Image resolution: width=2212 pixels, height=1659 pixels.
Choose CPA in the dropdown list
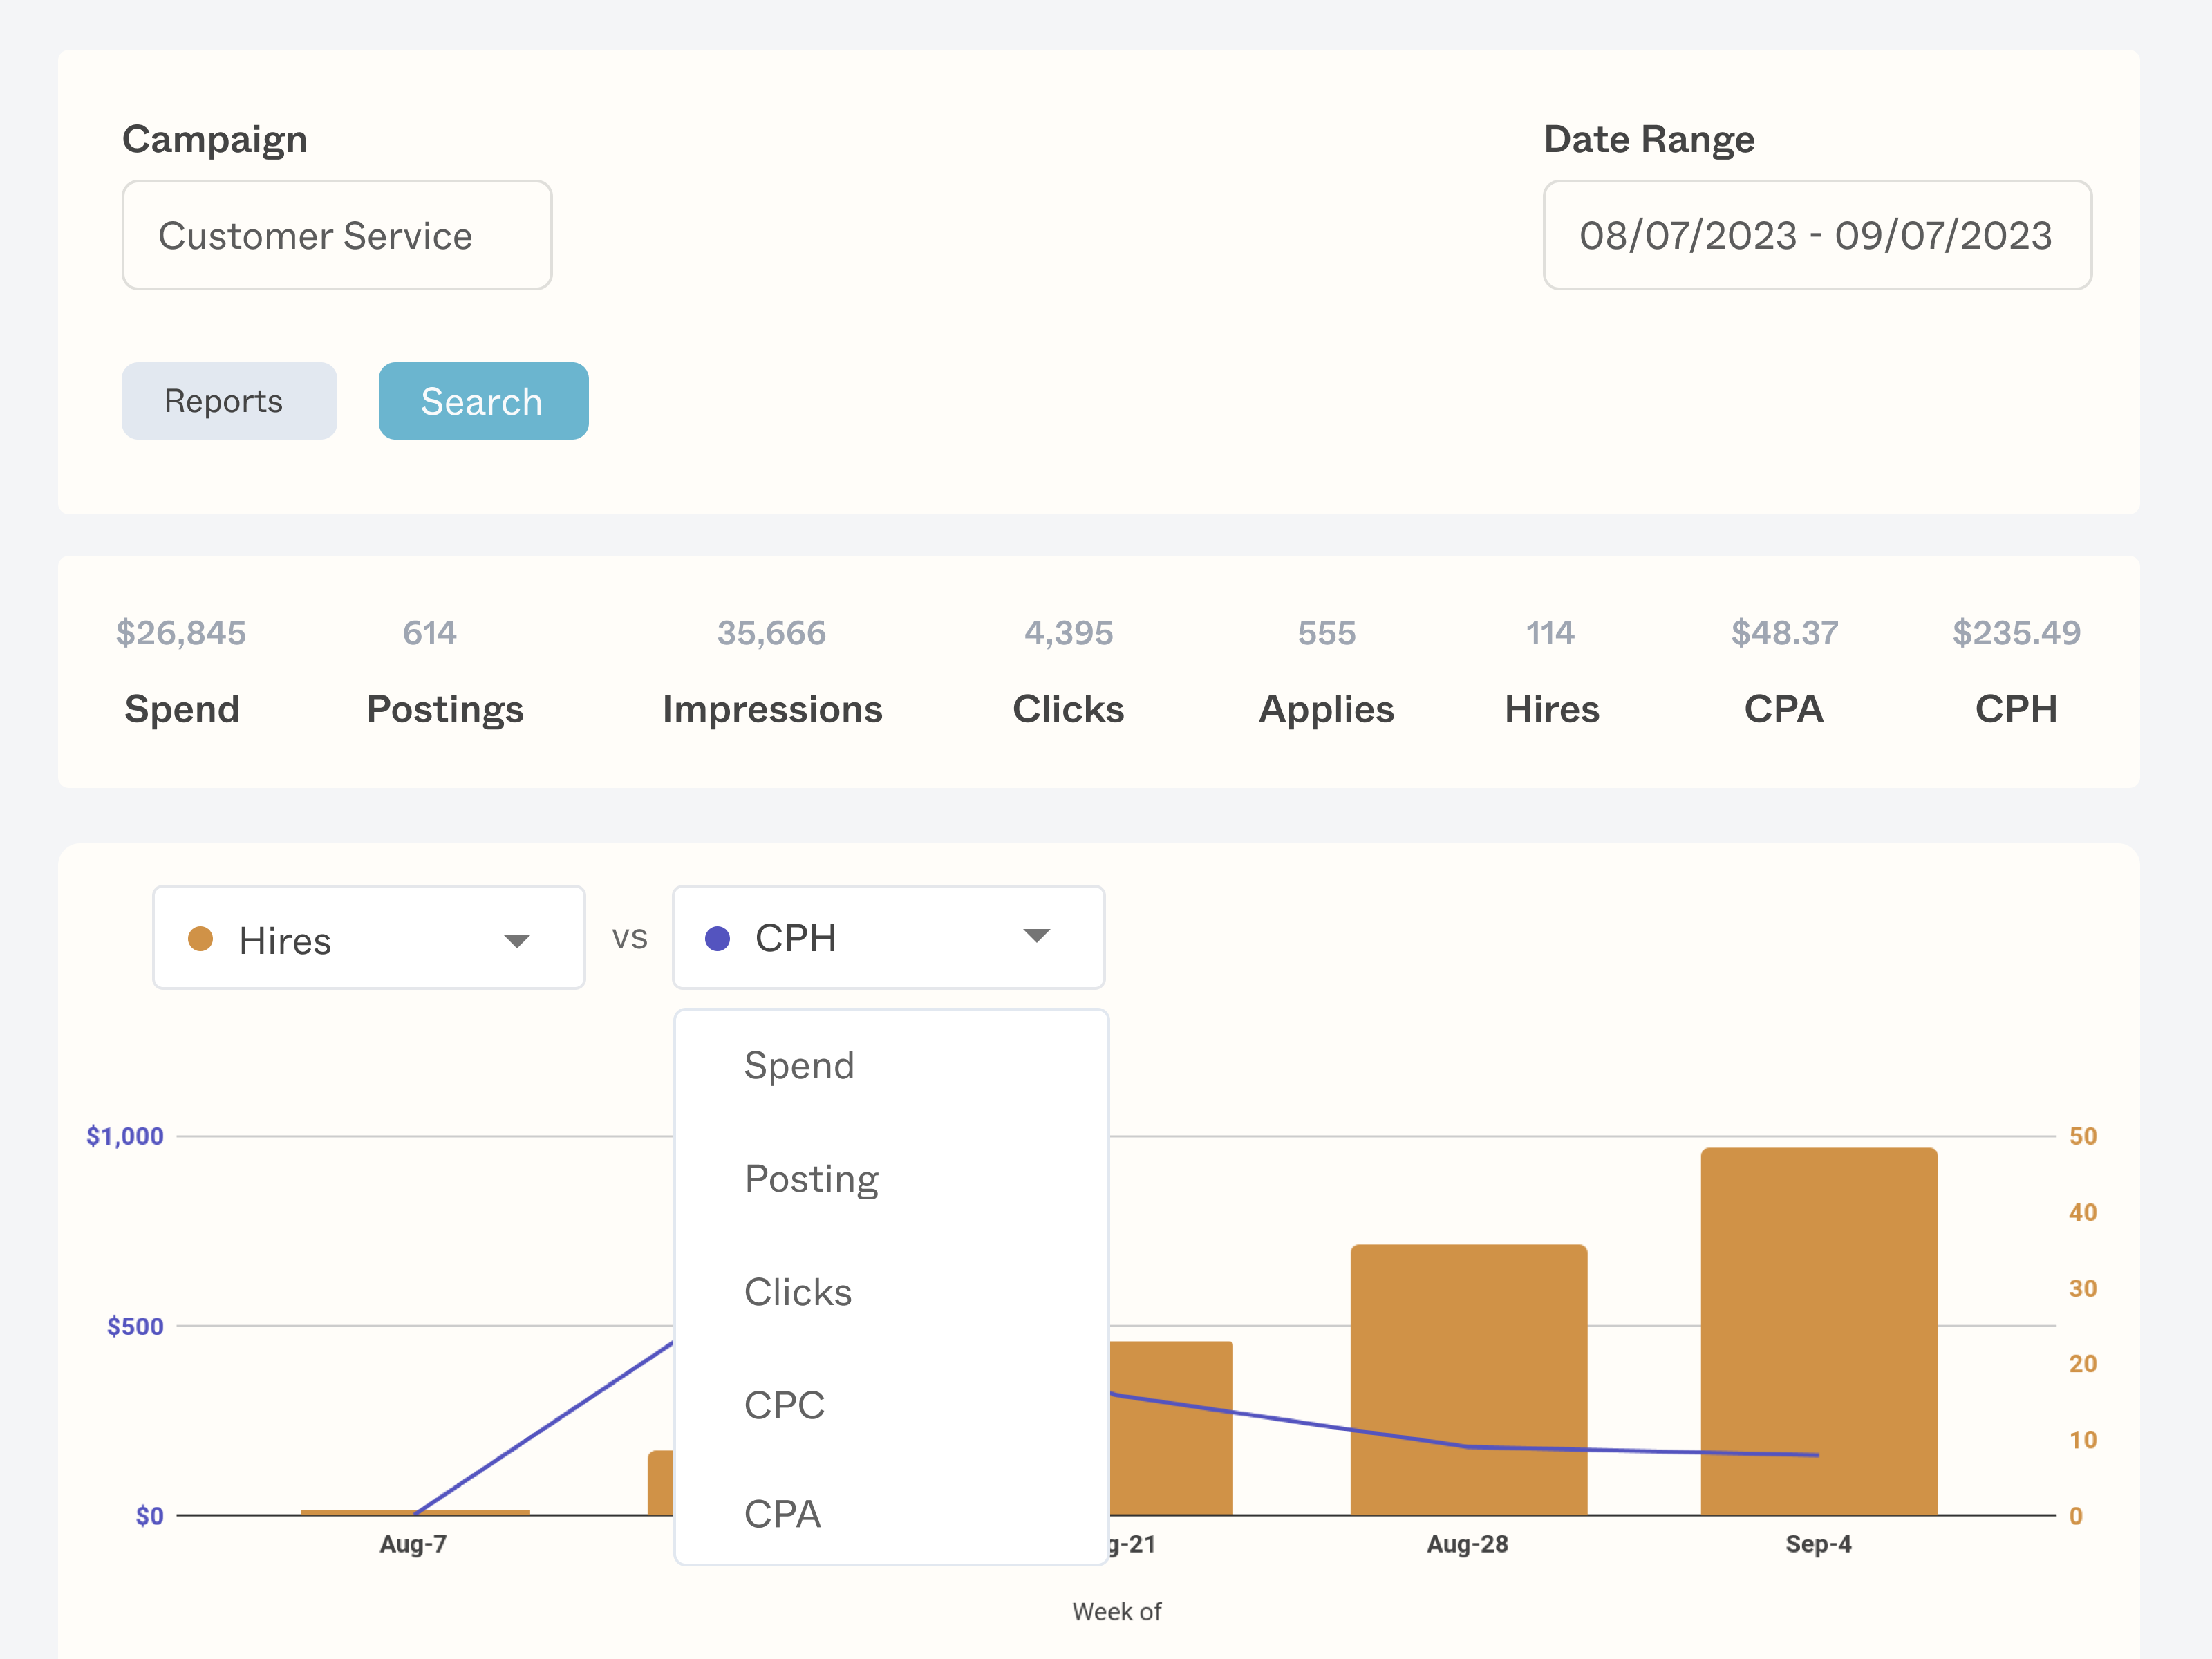(782, 1514)
